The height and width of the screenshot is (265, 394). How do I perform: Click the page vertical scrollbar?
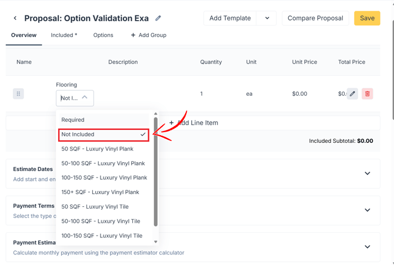pos(392,69)
